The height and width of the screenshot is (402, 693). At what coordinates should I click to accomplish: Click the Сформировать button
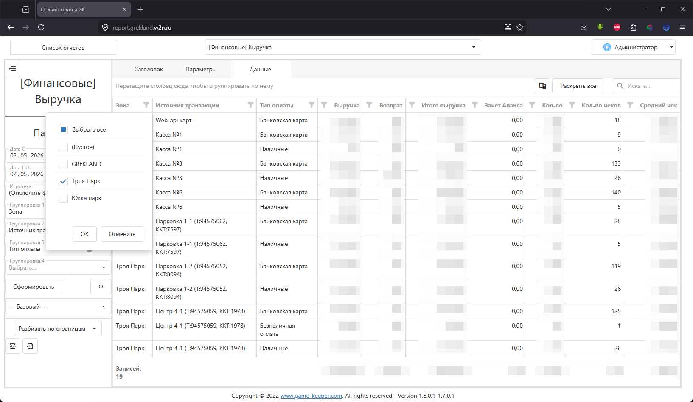pos(34,287)
